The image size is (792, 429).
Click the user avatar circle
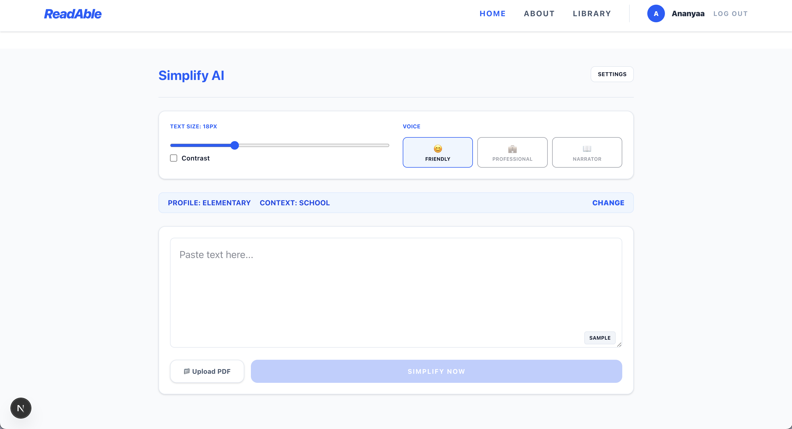(x=656, y=13)
